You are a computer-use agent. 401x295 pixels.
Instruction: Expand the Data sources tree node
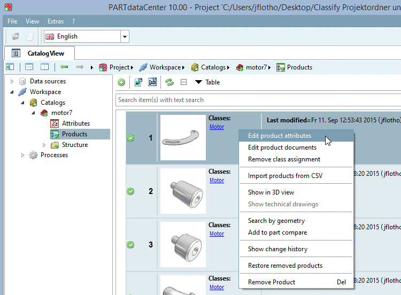pos(12,81)
